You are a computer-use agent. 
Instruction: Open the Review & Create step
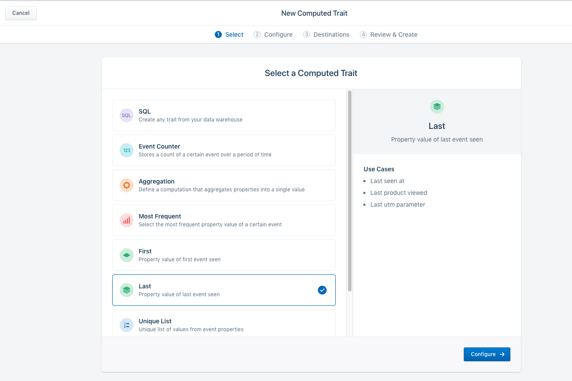[x=389, y=35]
